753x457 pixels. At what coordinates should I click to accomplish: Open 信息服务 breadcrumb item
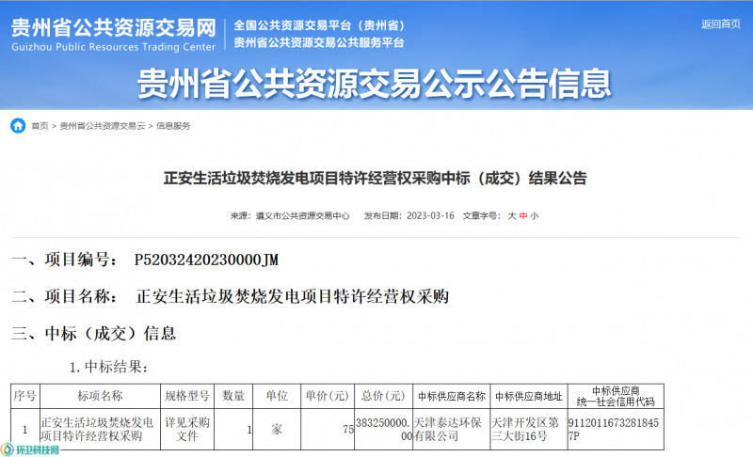coord(173,126)
